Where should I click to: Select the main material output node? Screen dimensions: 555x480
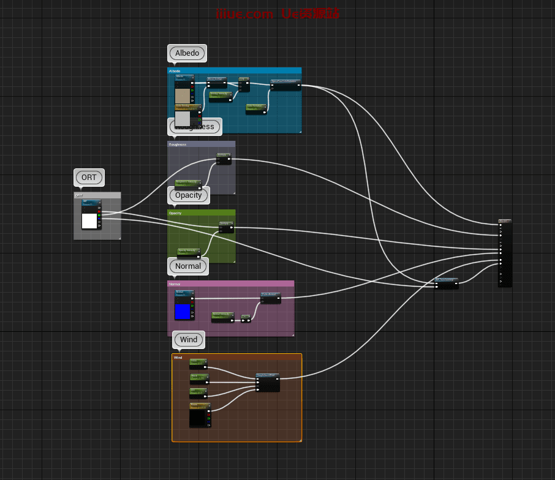click(505, 253)
